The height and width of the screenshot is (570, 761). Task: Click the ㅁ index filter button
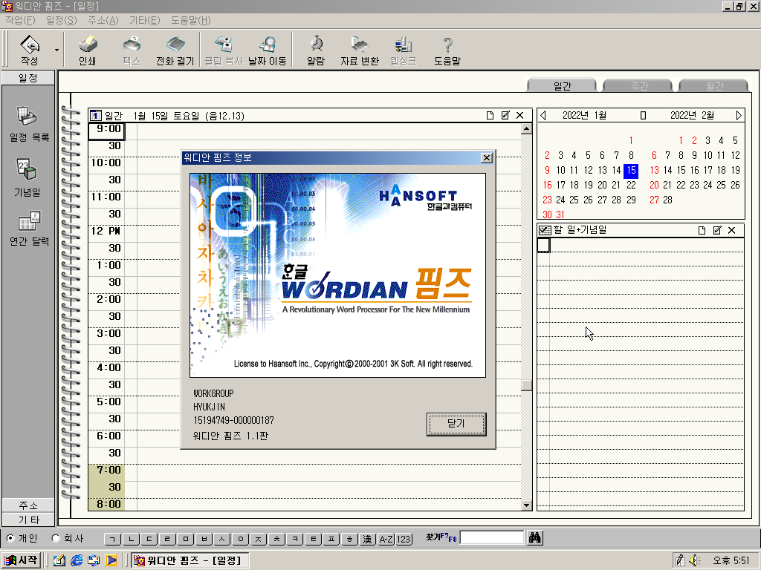click(185, 539)
